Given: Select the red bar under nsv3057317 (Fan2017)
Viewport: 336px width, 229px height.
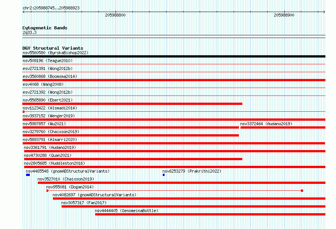Looking at the screenshot, I should click(193, 206).
